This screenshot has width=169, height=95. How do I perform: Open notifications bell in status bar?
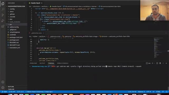[x=166, y=92]
